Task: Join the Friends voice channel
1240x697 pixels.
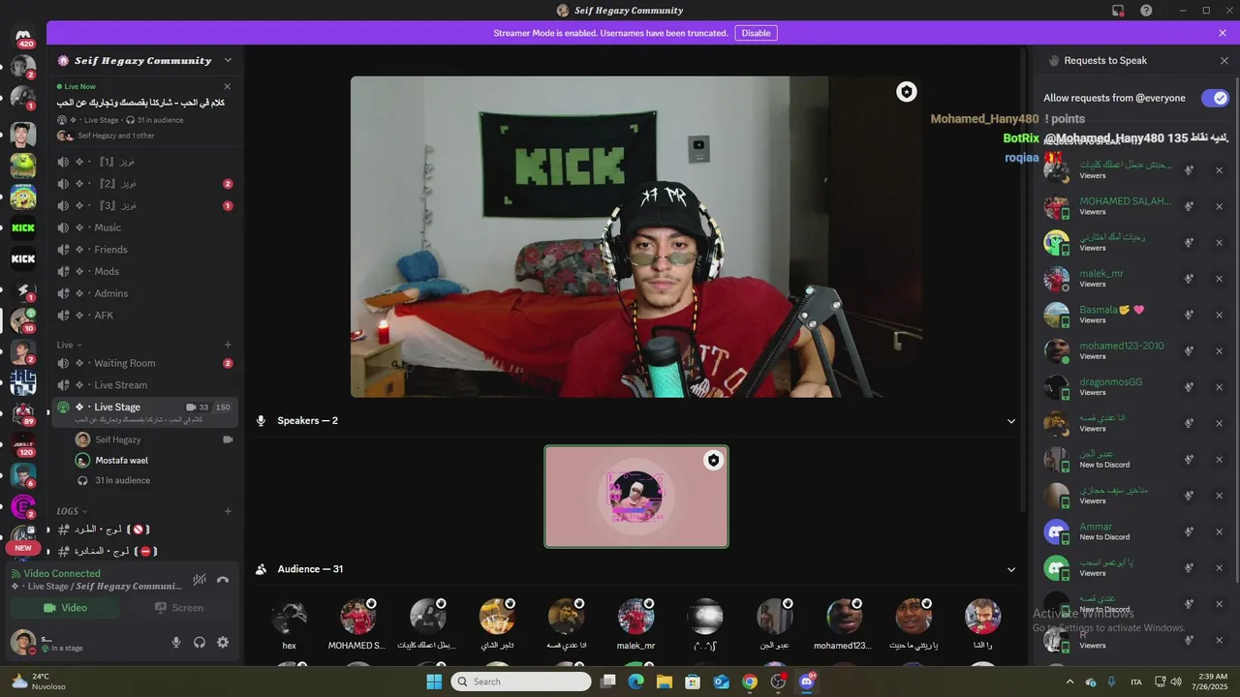Action: (145, 250)
